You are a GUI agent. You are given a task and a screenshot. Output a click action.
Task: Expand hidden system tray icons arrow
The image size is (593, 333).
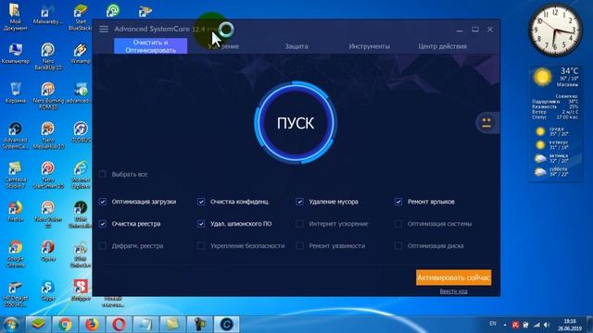505,325
